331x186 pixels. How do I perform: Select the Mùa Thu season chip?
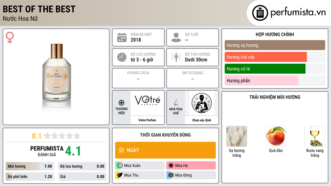point(140,175)
